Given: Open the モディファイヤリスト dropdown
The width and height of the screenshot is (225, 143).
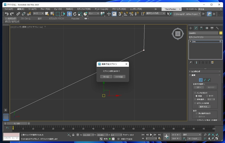Looking at the screenshot, I should [x=205, y=37].
